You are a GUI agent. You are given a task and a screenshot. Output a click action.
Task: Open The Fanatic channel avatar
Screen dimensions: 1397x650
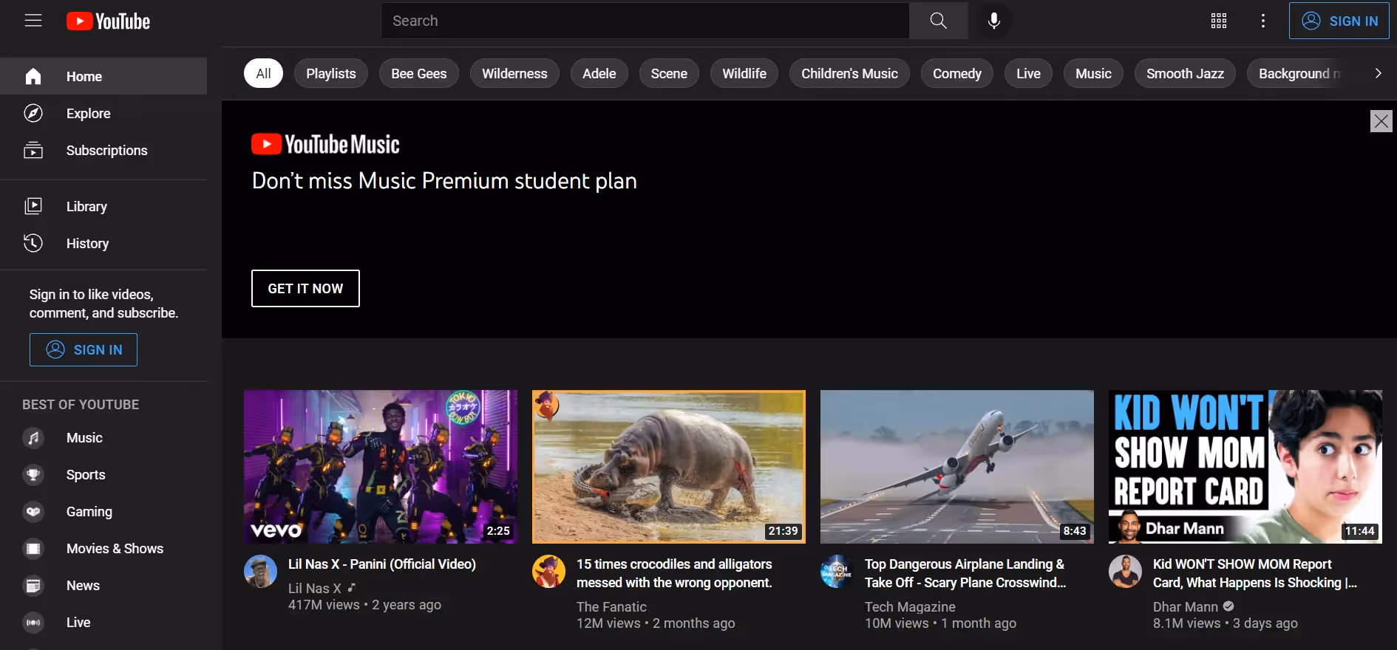(x=548, y=572)
